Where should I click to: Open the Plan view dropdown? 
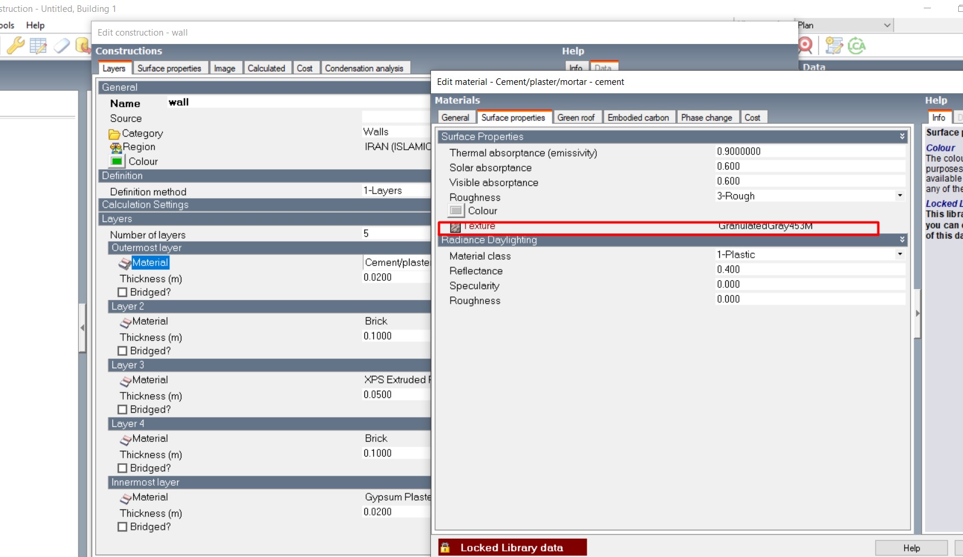887,26
